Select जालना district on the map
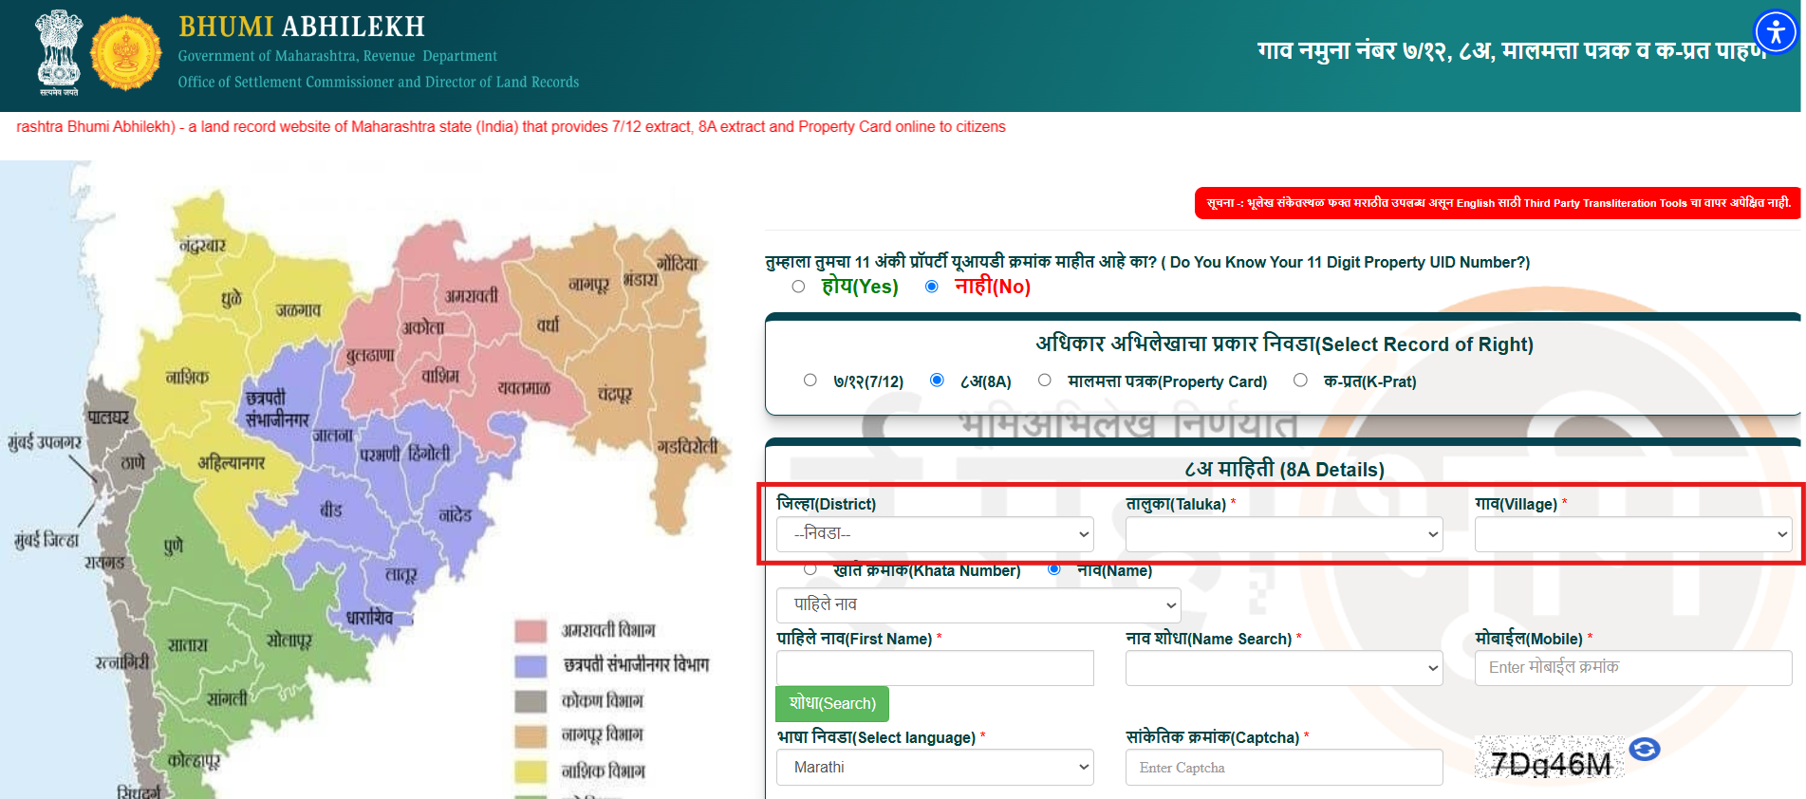This screenshot has height=799, width=1806. 332,436
